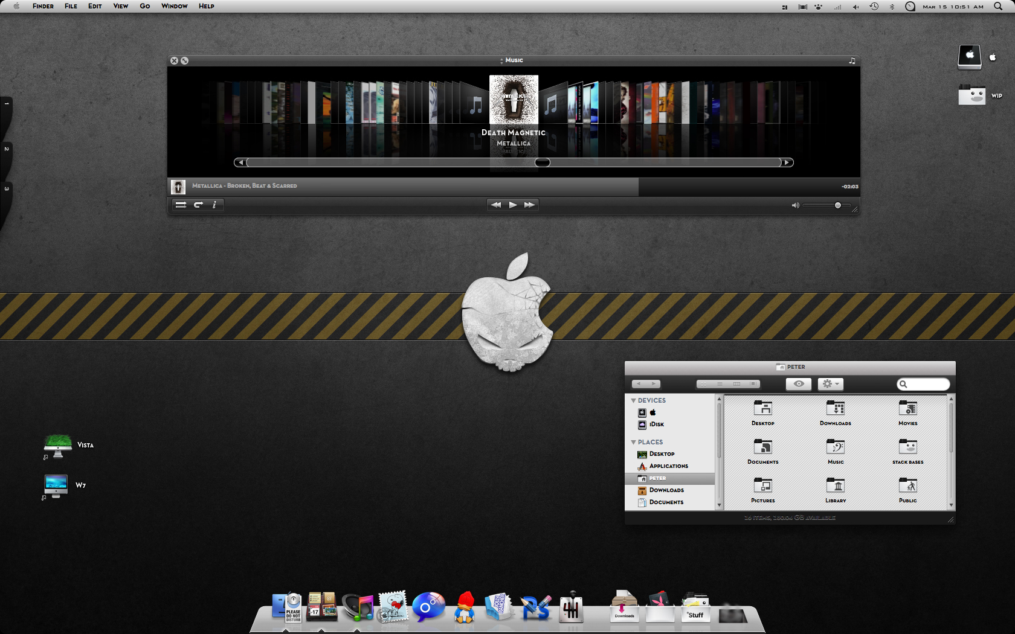The width and height of the screenshot is (1015, 634).
Task: Go back in the Peter Finder window
Action: (639, 384)
